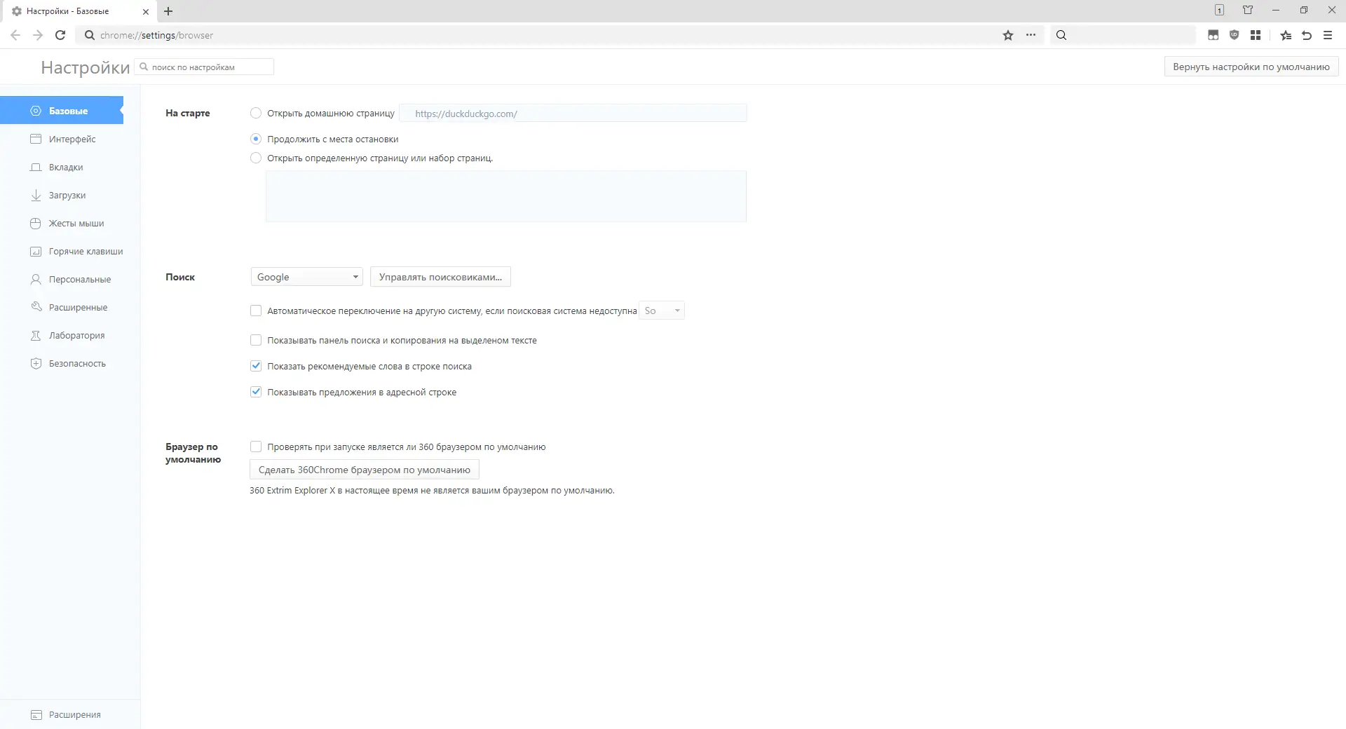Click the Браузер по умолчанию section label
The height and width of the screenshot is (729, 1346).
[x=193, y=453]
